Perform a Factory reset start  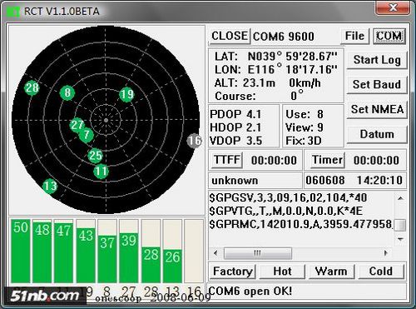pyautogui.click(x=233, y=272)
